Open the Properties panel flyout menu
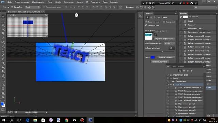This screenshot has width=218, height=123. click(x=176, y=13)
